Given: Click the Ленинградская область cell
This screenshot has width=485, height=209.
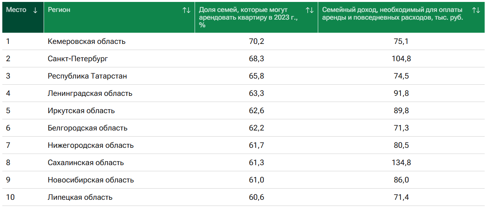Looking at the screenshot, I should (x=90, y=94).
